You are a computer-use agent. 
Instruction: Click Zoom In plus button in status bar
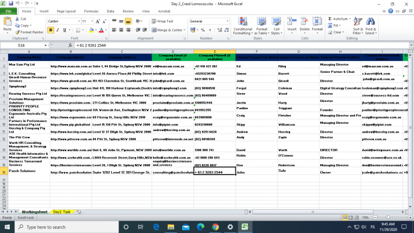(410, 217)
